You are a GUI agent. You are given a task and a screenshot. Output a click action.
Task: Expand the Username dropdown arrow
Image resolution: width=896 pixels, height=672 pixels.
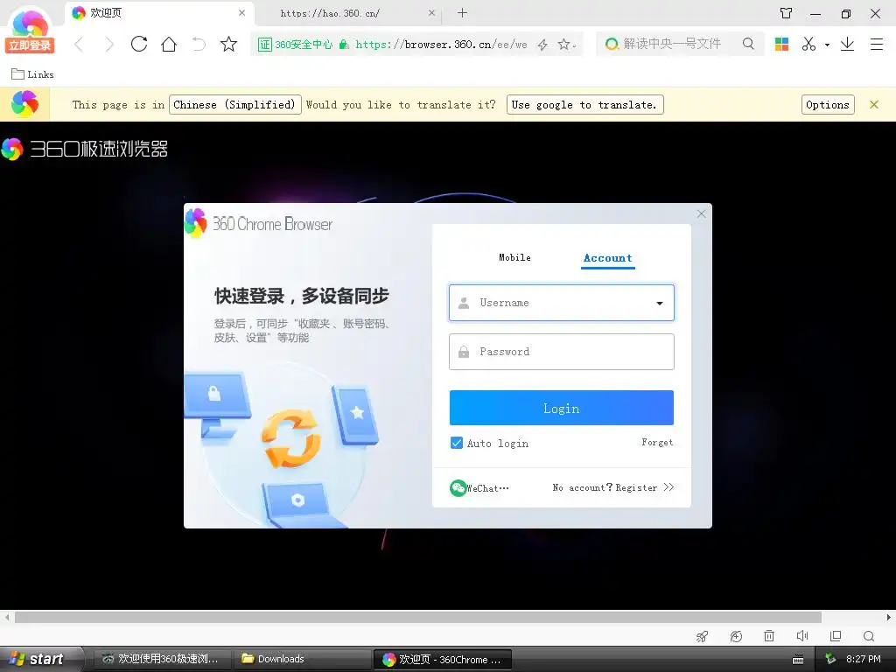[660, 304]
